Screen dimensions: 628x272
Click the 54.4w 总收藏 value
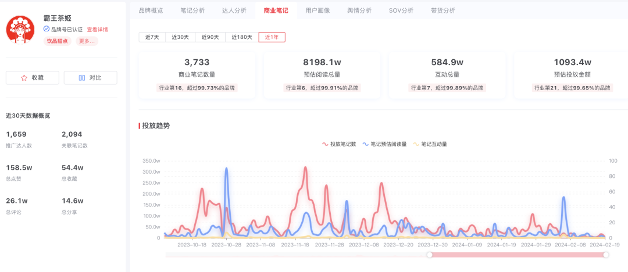coord(73,167)
